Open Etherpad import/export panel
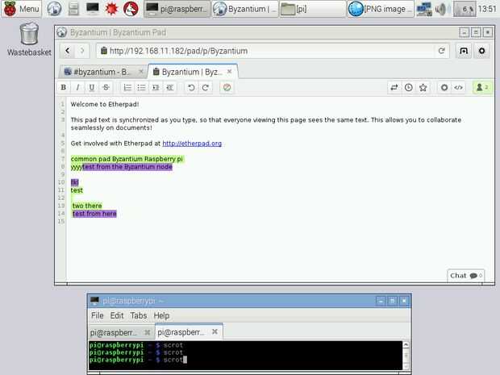Screen dimensions: 500x375 tap(394, 87)
